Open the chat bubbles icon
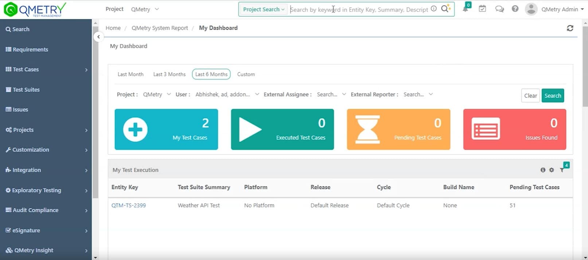588x260 pixels. pyautogui.click(x=499, y=9)
